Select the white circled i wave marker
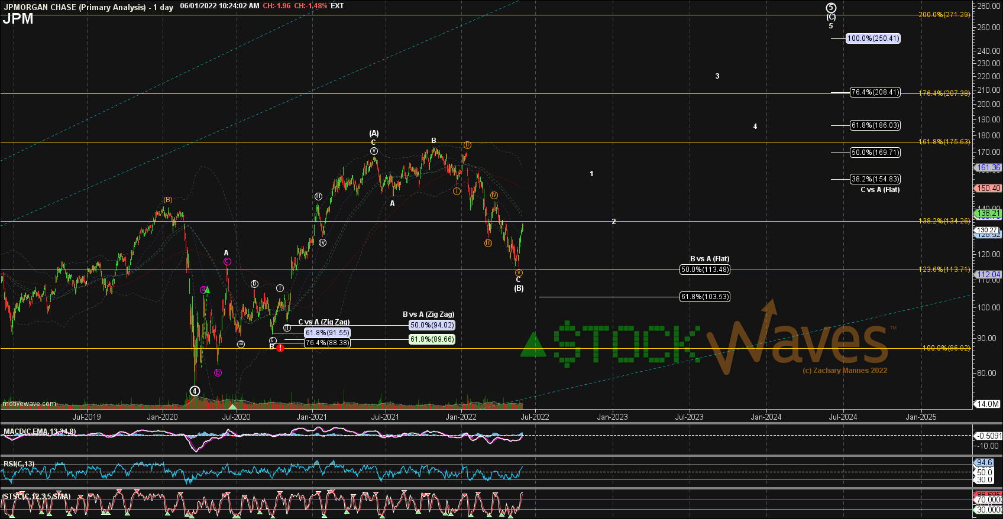Viewport: 1003px width, 519px height. (280, 288)
